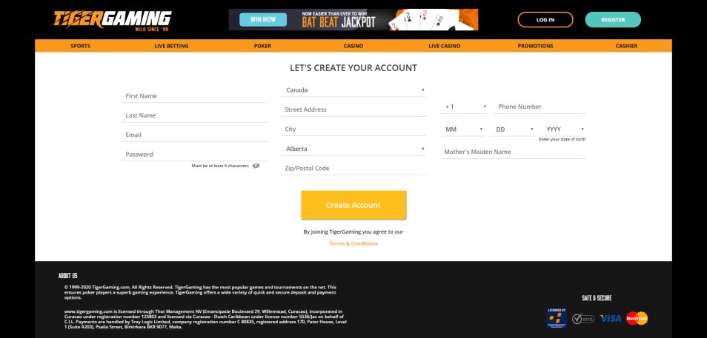Focus the Zip/Postal Code field
Screen dimensions: 707x338
click(x=353, y=169)
